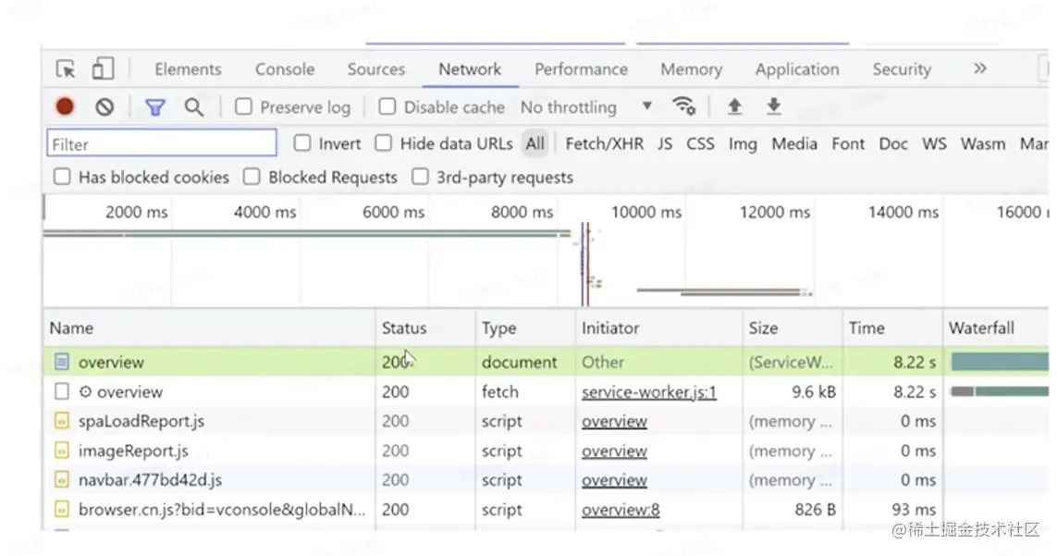Open network search magnifier
Image resolution: width=1057 pixels, height=556 pixels.
[x=193, y=107]
